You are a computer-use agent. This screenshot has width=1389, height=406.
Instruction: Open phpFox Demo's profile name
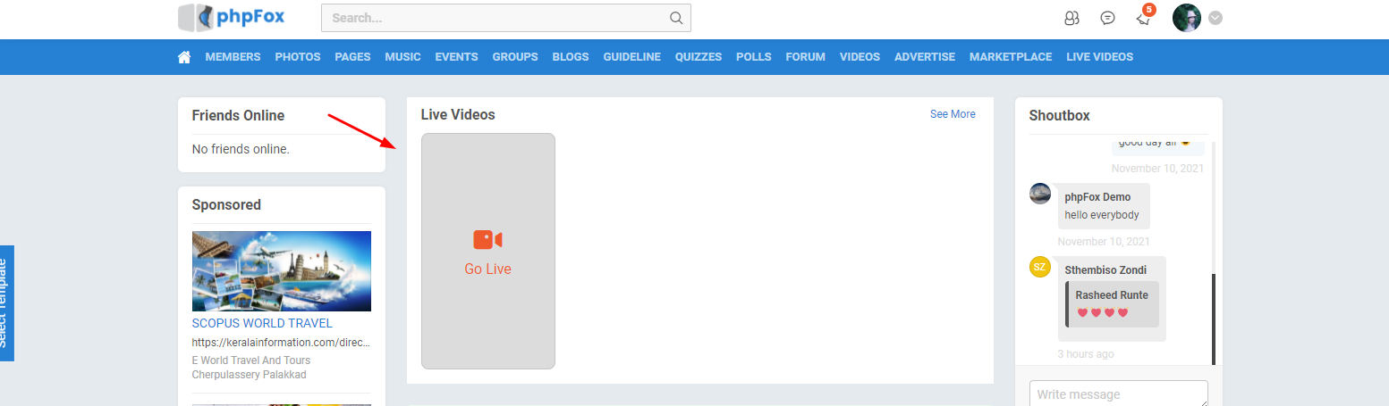tap(1097, 197)
